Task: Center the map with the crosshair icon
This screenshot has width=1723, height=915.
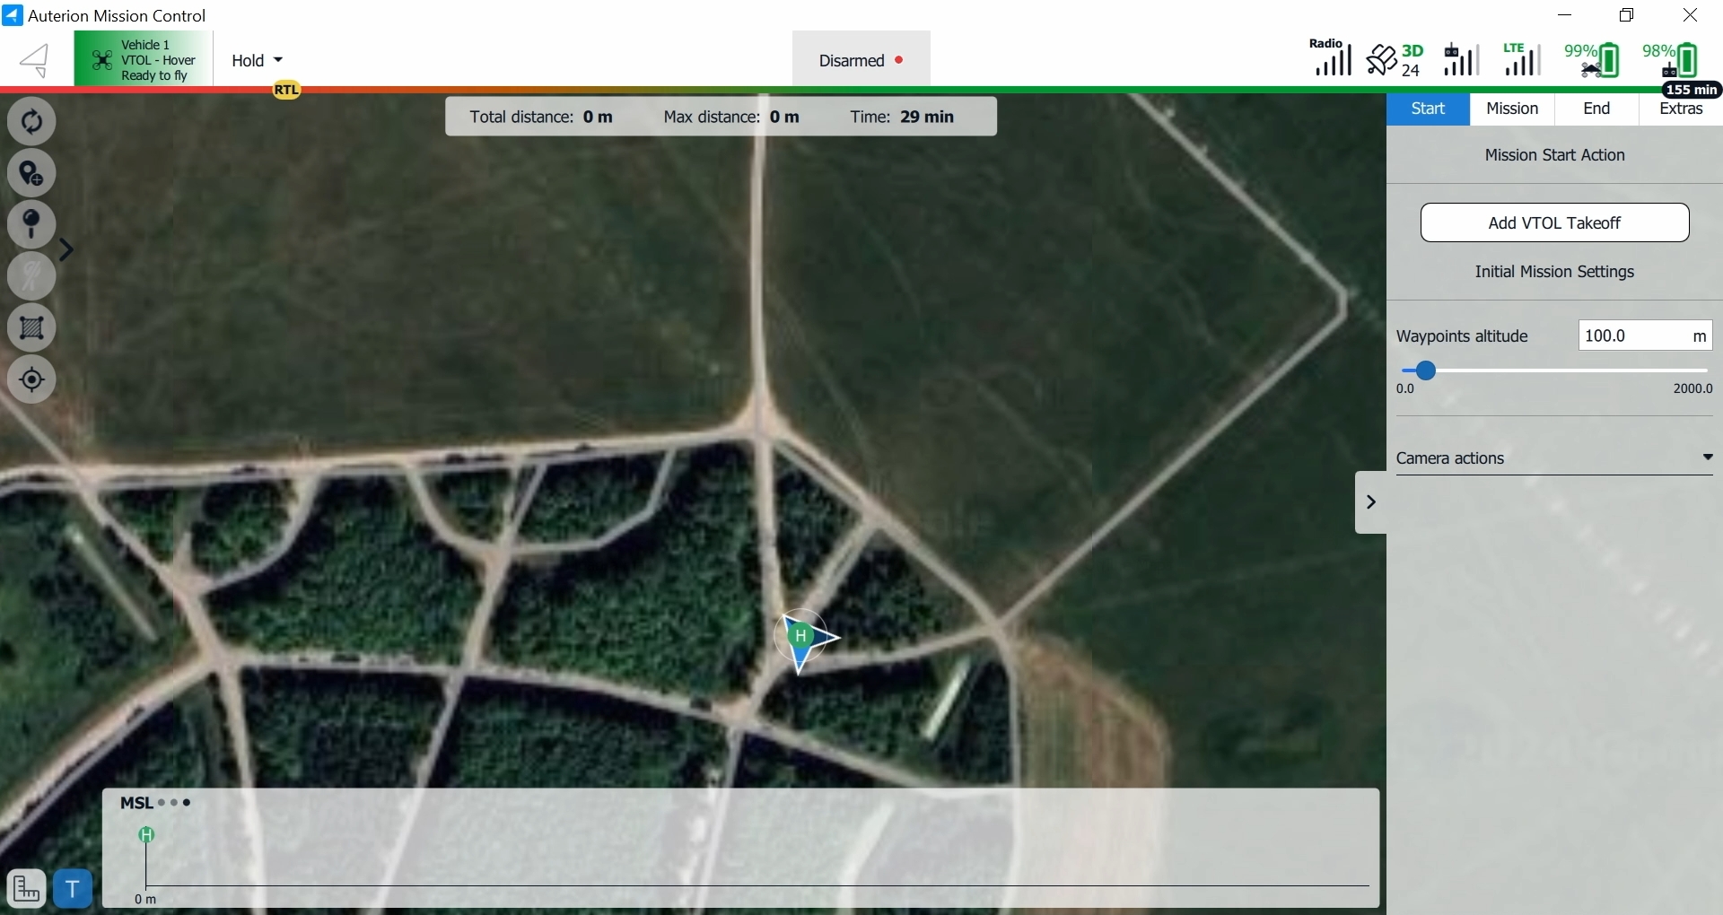Action: click(31, 379)
